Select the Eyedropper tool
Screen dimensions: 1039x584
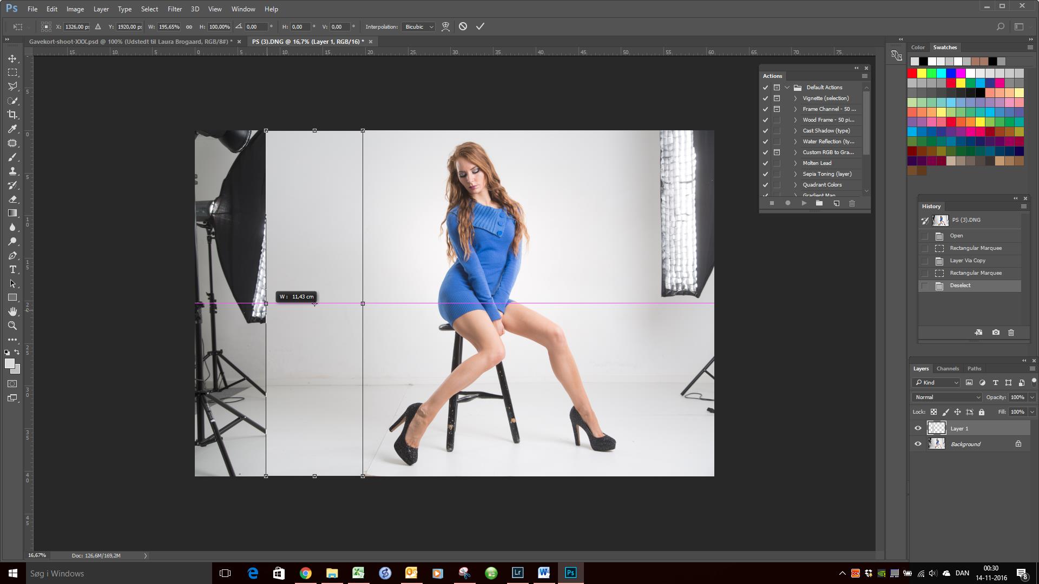pos(12,129)
